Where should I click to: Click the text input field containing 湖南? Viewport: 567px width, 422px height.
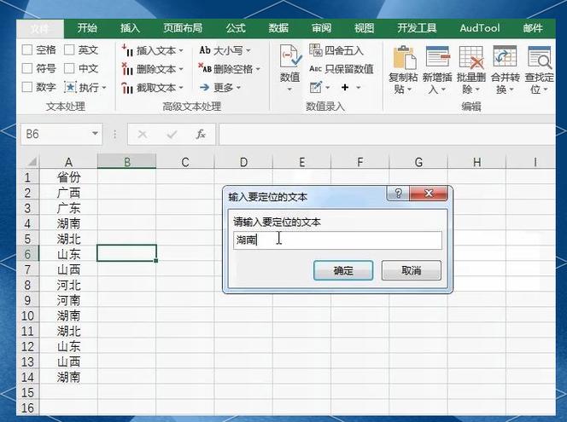[337, 240]
